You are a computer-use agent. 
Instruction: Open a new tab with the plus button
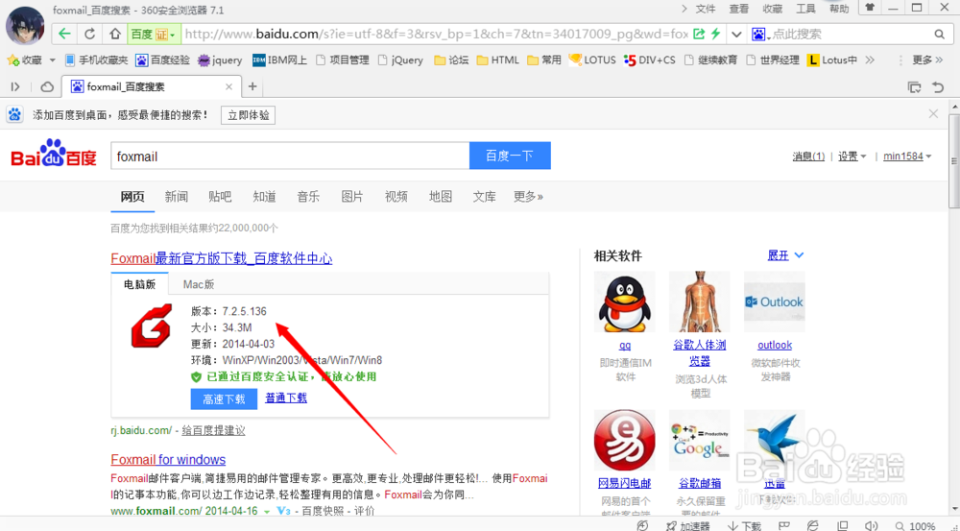pos(252,87)
